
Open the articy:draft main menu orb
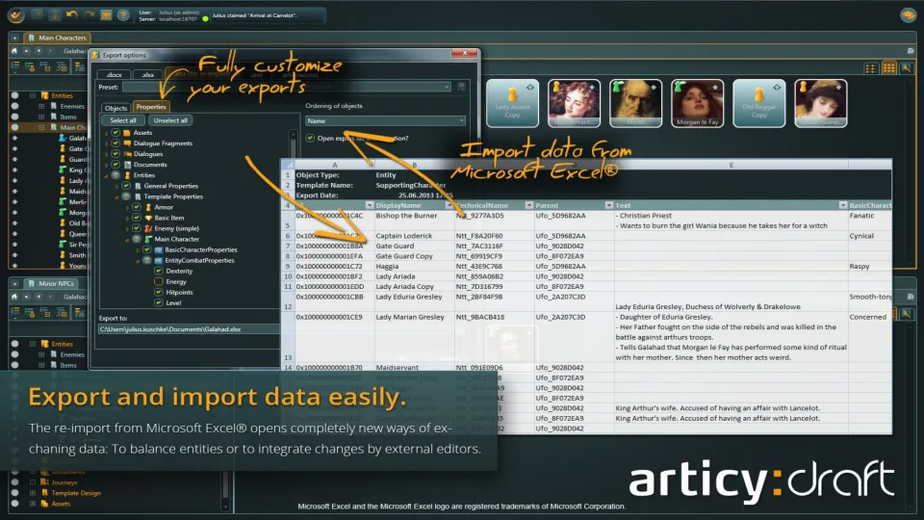tap(16, 15)
